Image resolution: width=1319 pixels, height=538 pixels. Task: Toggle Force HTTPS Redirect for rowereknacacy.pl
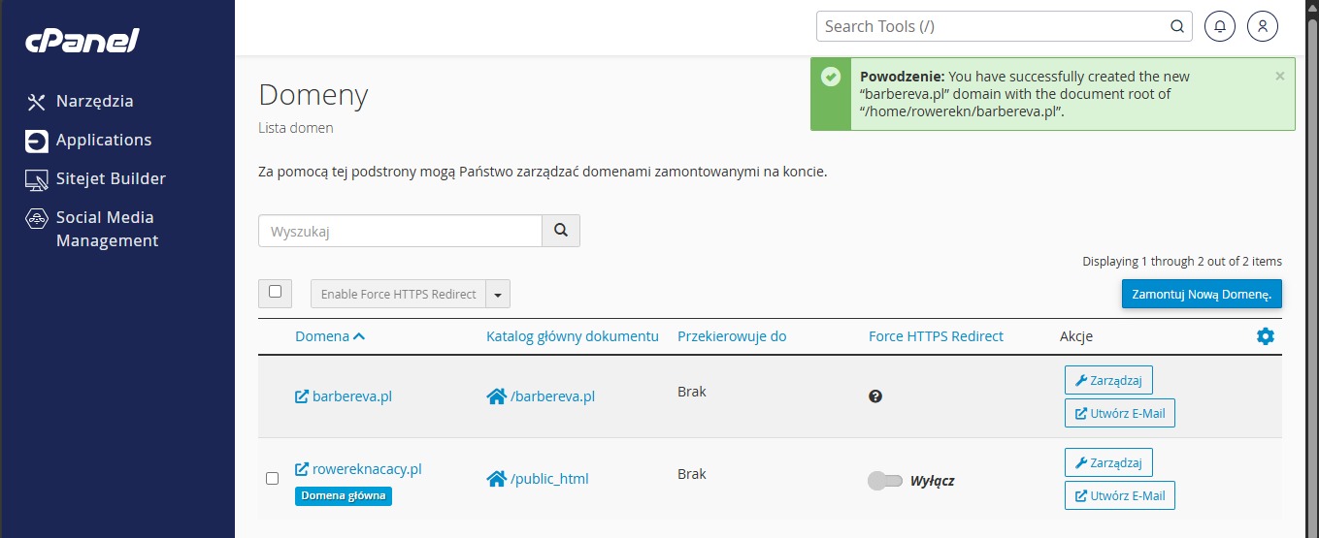click(884, 481)
